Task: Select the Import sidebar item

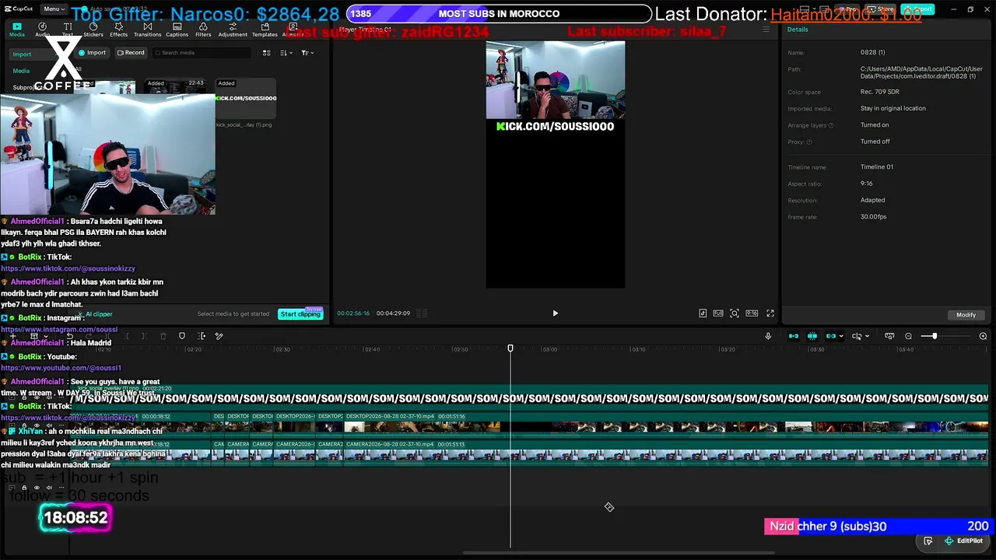Action: (22, 54)
